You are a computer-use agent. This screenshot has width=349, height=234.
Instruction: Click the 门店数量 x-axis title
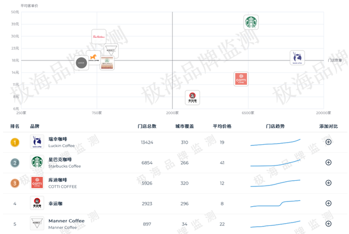[335, 60]
